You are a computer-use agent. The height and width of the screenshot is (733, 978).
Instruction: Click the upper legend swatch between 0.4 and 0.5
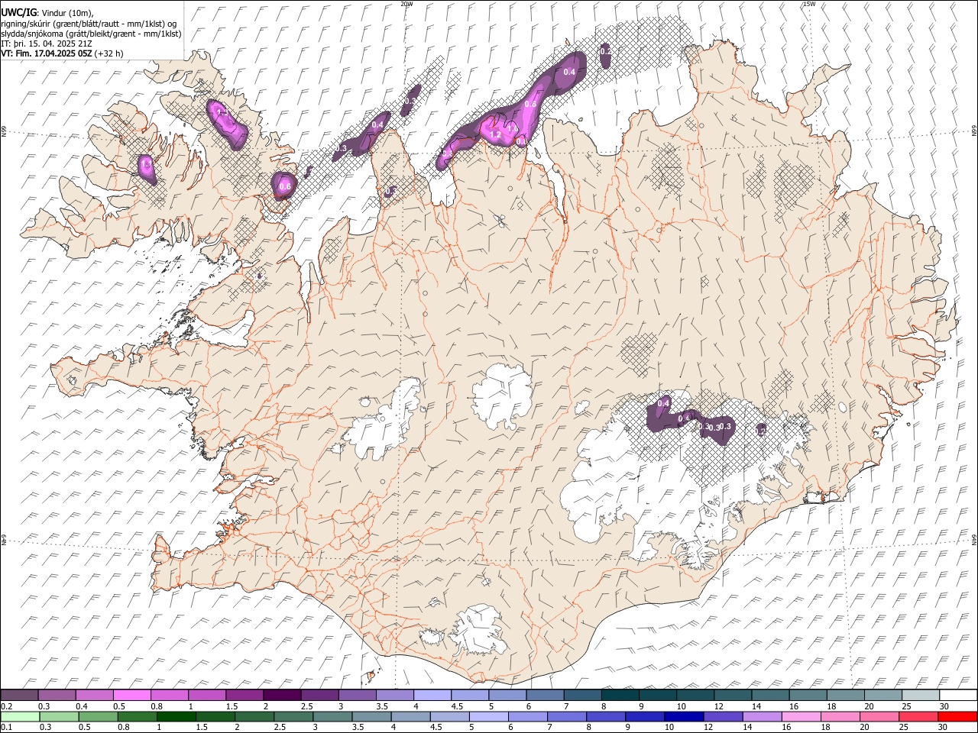[x=95, y=695]
